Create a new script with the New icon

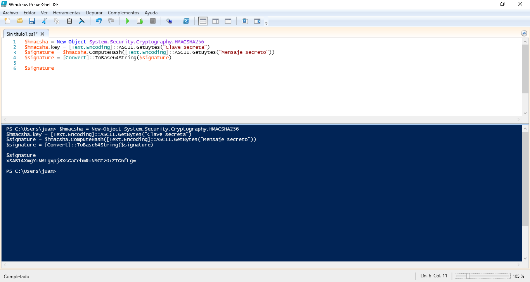7,21
